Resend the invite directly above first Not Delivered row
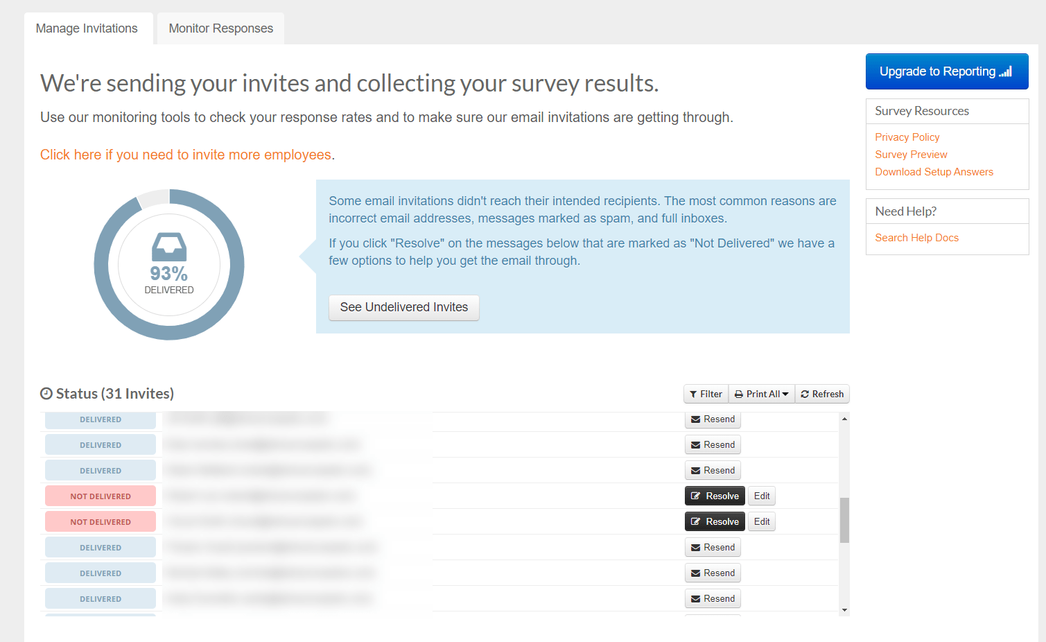The image size is (1046, 642). (x=713, y=470)
